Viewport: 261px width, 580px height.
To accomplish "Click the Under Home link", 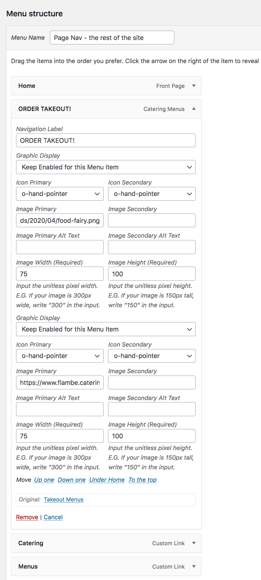I will (107, 480).
